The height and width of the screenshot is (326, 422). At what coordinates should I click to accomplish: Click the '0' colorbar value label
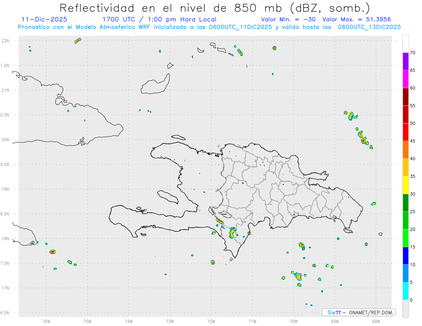(411, 300)
